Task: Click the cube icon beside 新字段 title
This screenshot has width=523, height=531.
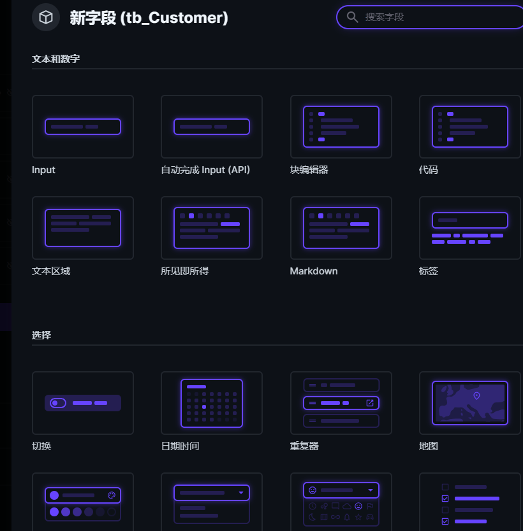Action: point(46,17)
